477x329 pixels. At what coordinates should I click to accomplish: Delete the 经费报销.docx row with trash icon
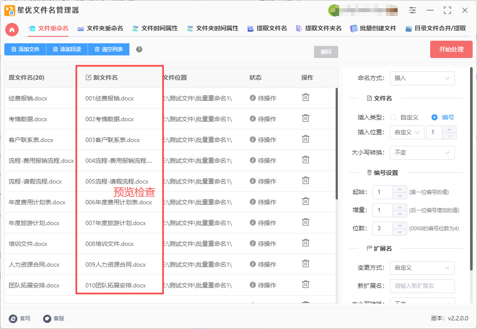(x=306, y=97)
